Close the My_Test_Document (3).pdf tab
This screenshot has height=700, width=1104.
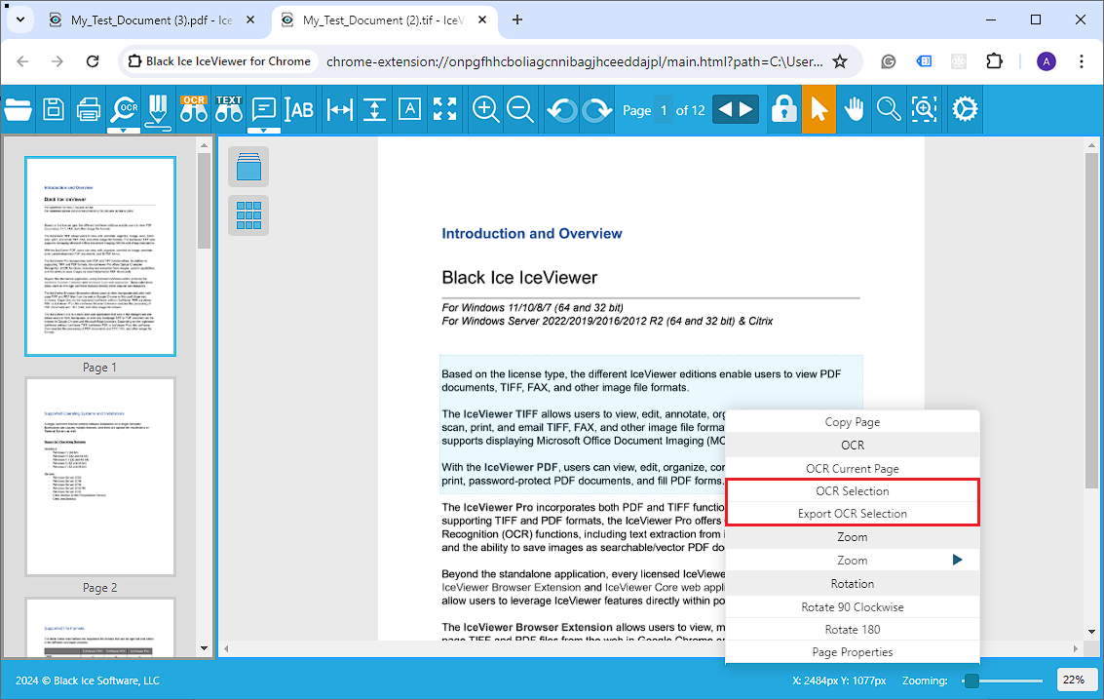[x=250, y=20]
